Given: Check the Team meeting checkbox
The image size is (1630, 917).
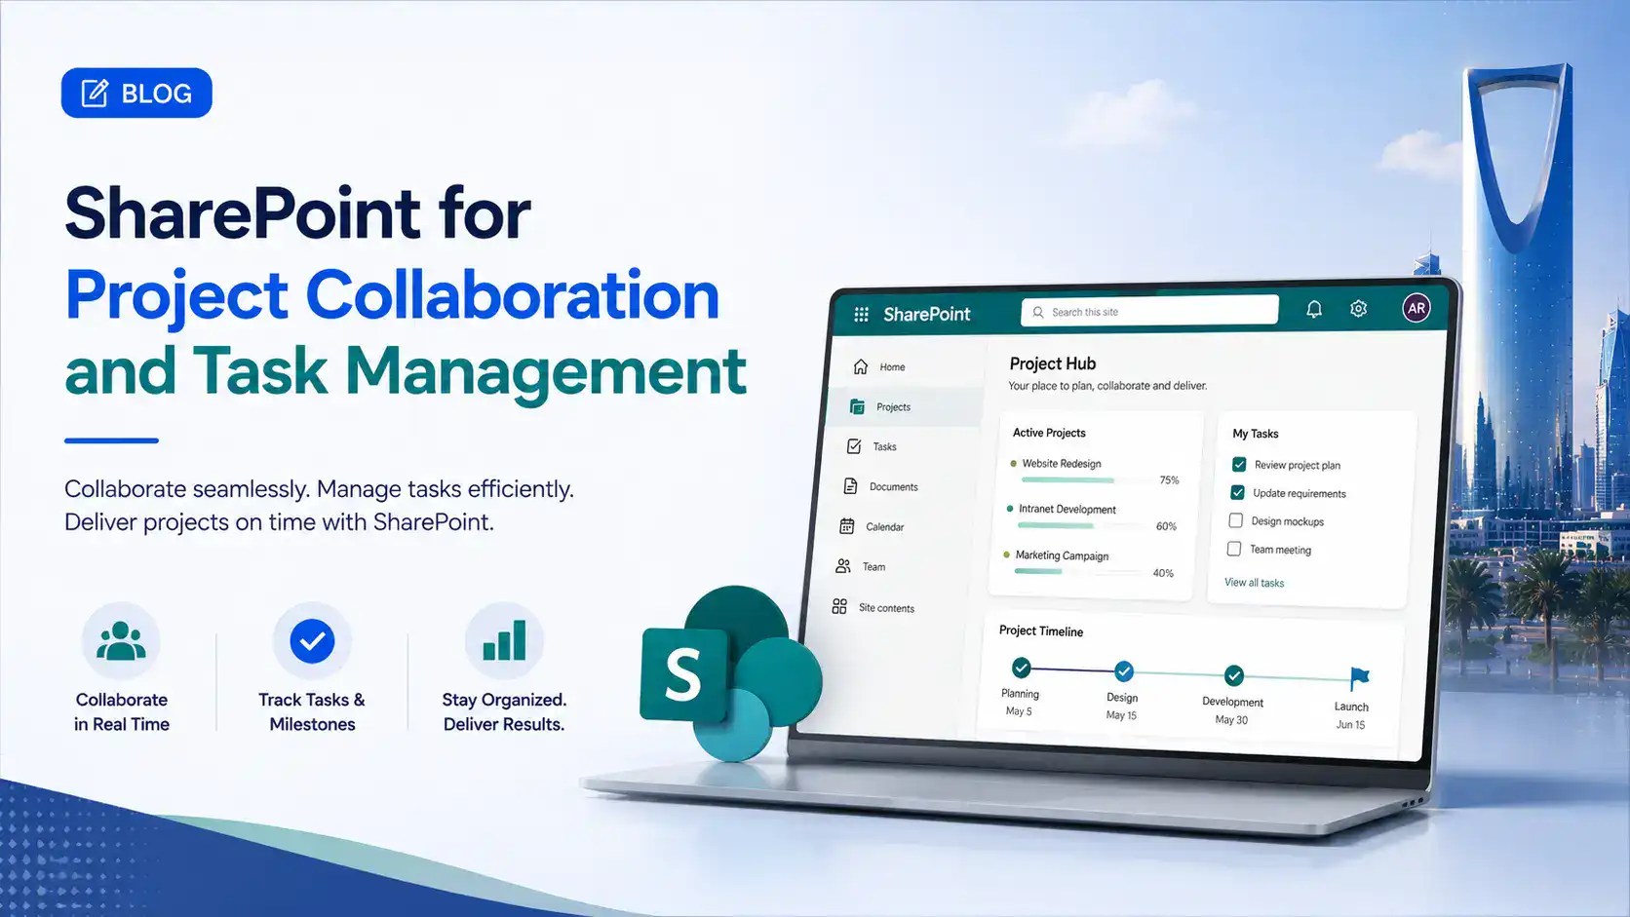Looking at the screenshot, I should click(x=1234, y=549).
